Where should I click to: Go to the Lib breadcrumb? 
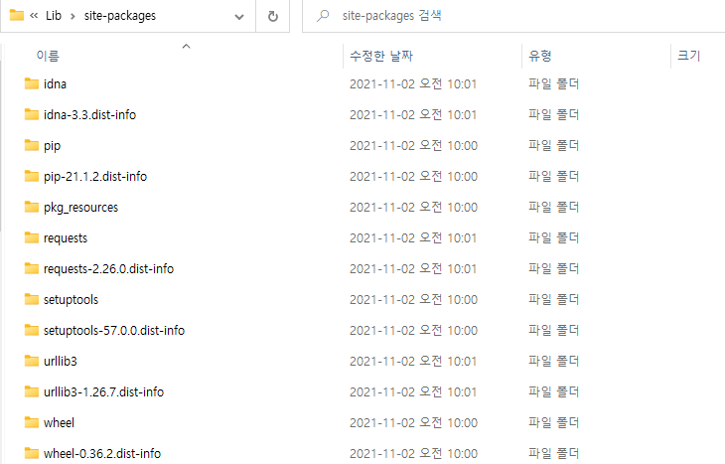(x=54, y=16)
